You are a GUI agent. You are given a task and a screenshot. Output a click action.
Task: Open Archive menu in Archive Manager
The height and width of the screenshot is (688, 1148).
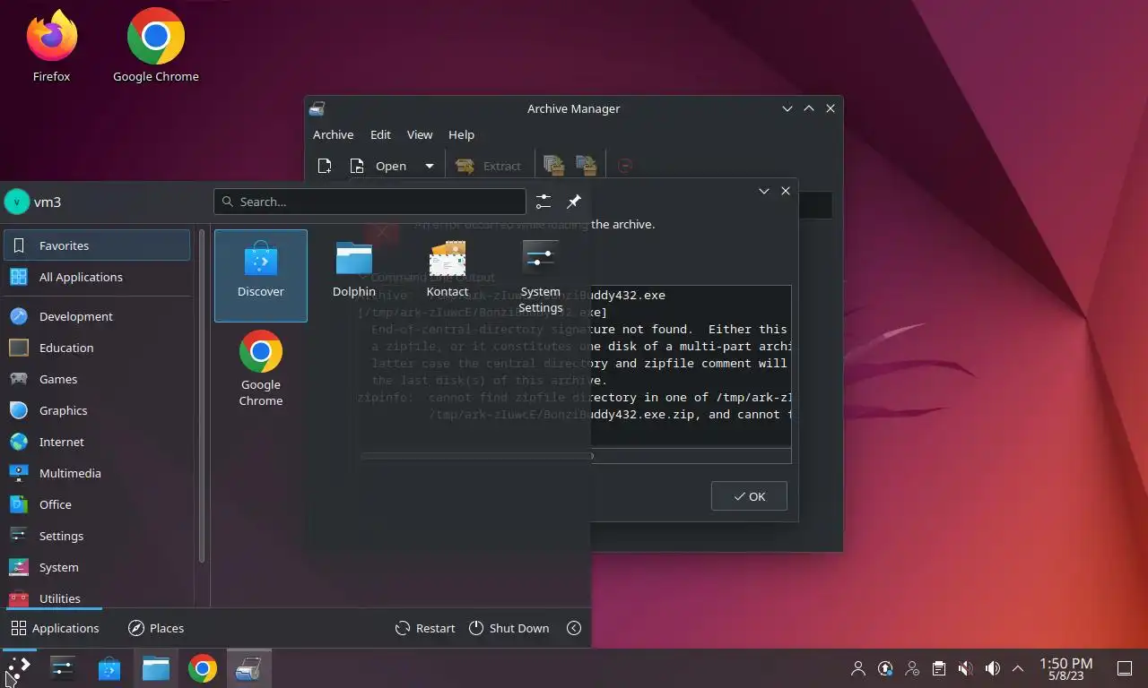[333, 134]
